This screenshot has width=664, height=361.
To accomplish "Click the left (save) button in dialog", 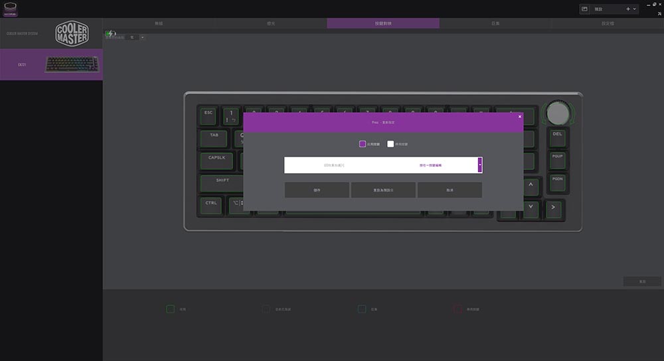I will pyautogui.click(x=317, y=190).
